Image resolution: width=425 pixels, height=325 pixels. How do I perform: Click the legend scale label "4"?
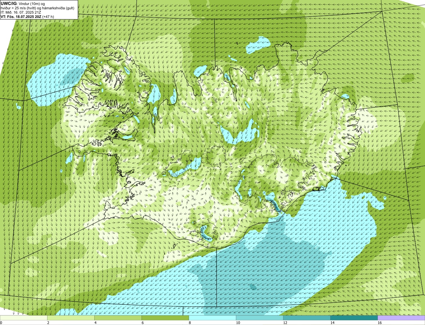(x=95, y=323)
